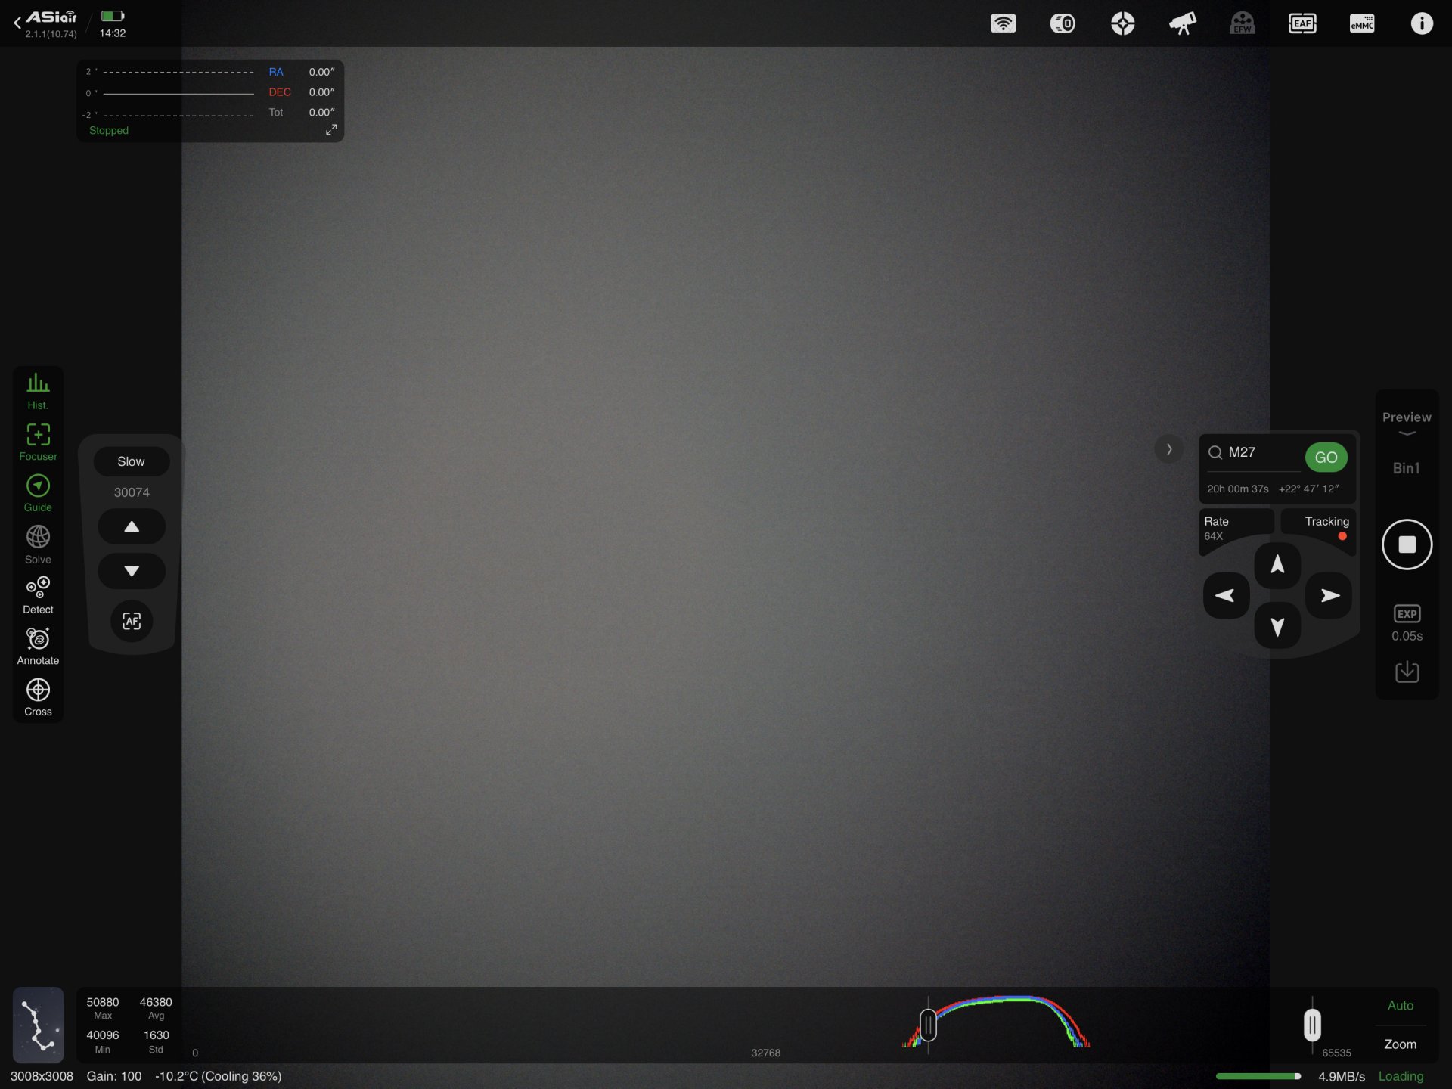The image size is (1452, 1089).
Task: Toggle mount Tracking
Action: point(1319,528)
